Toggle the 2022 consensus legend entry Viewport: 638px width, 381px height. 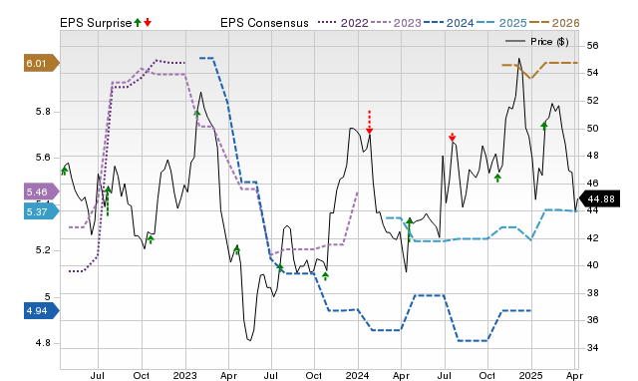coord(343,23)
